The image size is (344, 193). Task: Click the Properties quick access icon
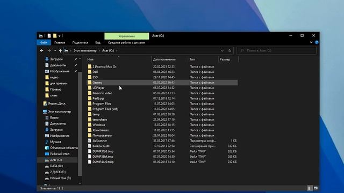coord(49,36)
